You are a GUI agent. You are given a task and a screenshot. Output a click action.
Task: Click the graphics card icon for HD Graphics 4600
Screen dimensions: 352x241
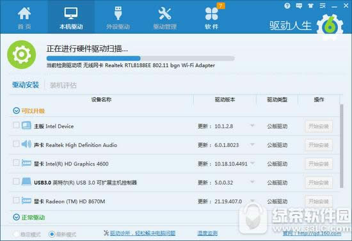(26, 163)
